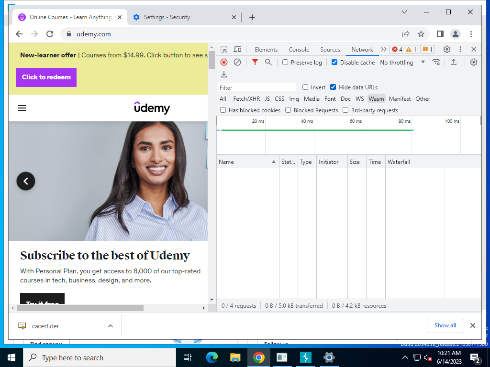Export the HAR file with the download icon
This screenshot has height=367, width=490.
point(224,74)
